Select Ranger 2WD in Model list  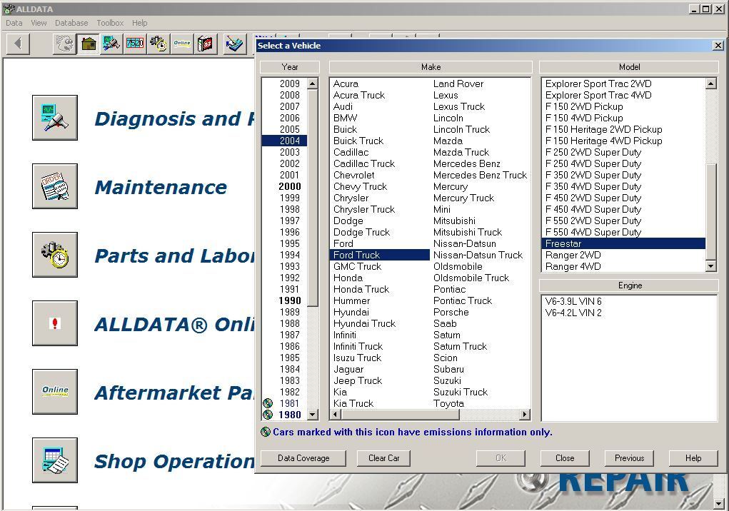(573, 255)
